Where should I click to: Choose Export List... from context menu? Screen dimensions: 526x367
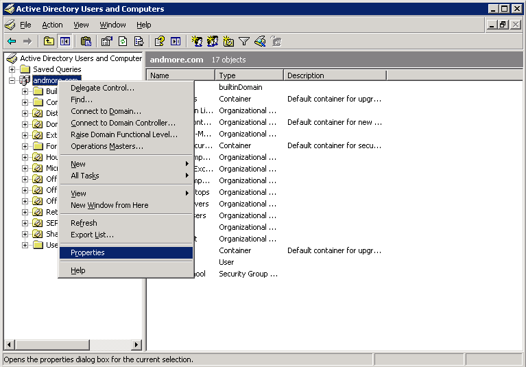coord(126,235)
